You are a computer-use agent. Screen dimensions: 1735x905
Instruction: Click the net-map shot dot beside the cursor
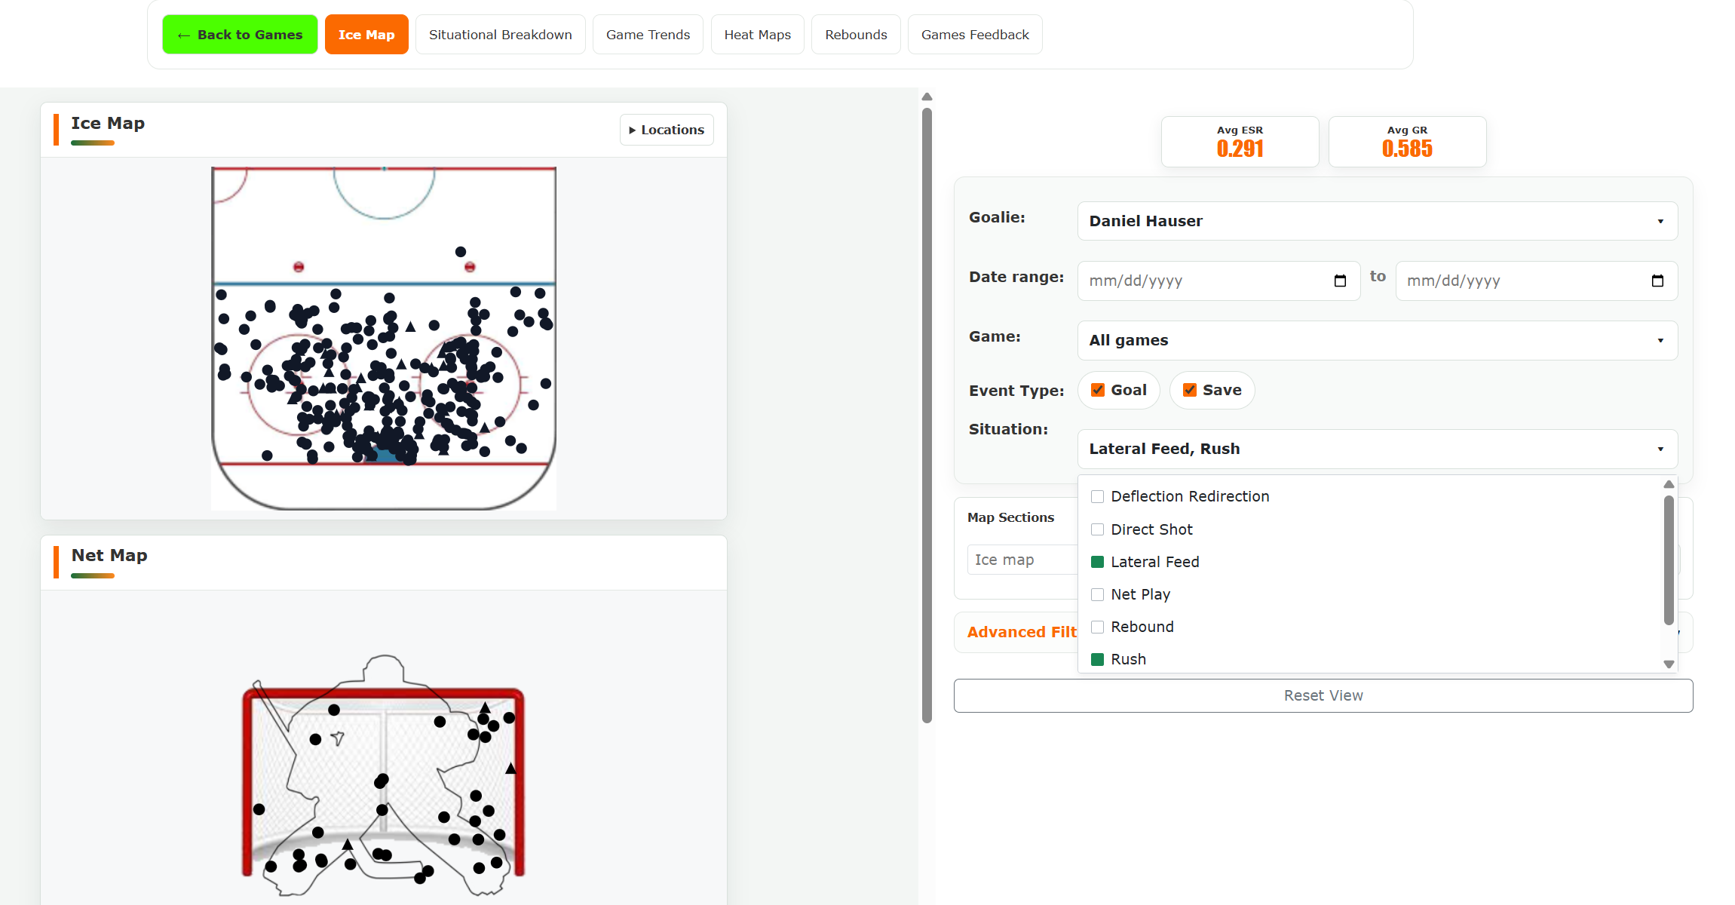pos(316,739)
